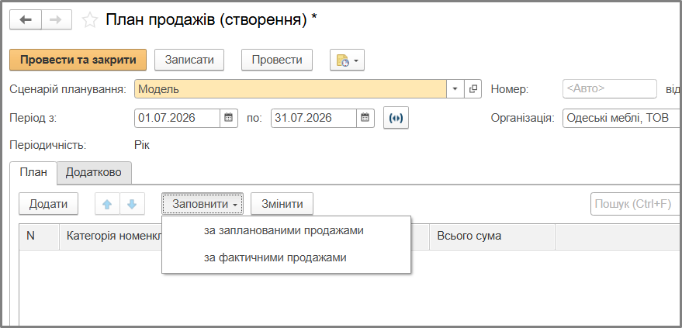Click the Категорія номенклатури column header
The image size is (682, 328).
click(x=110, y=237)
